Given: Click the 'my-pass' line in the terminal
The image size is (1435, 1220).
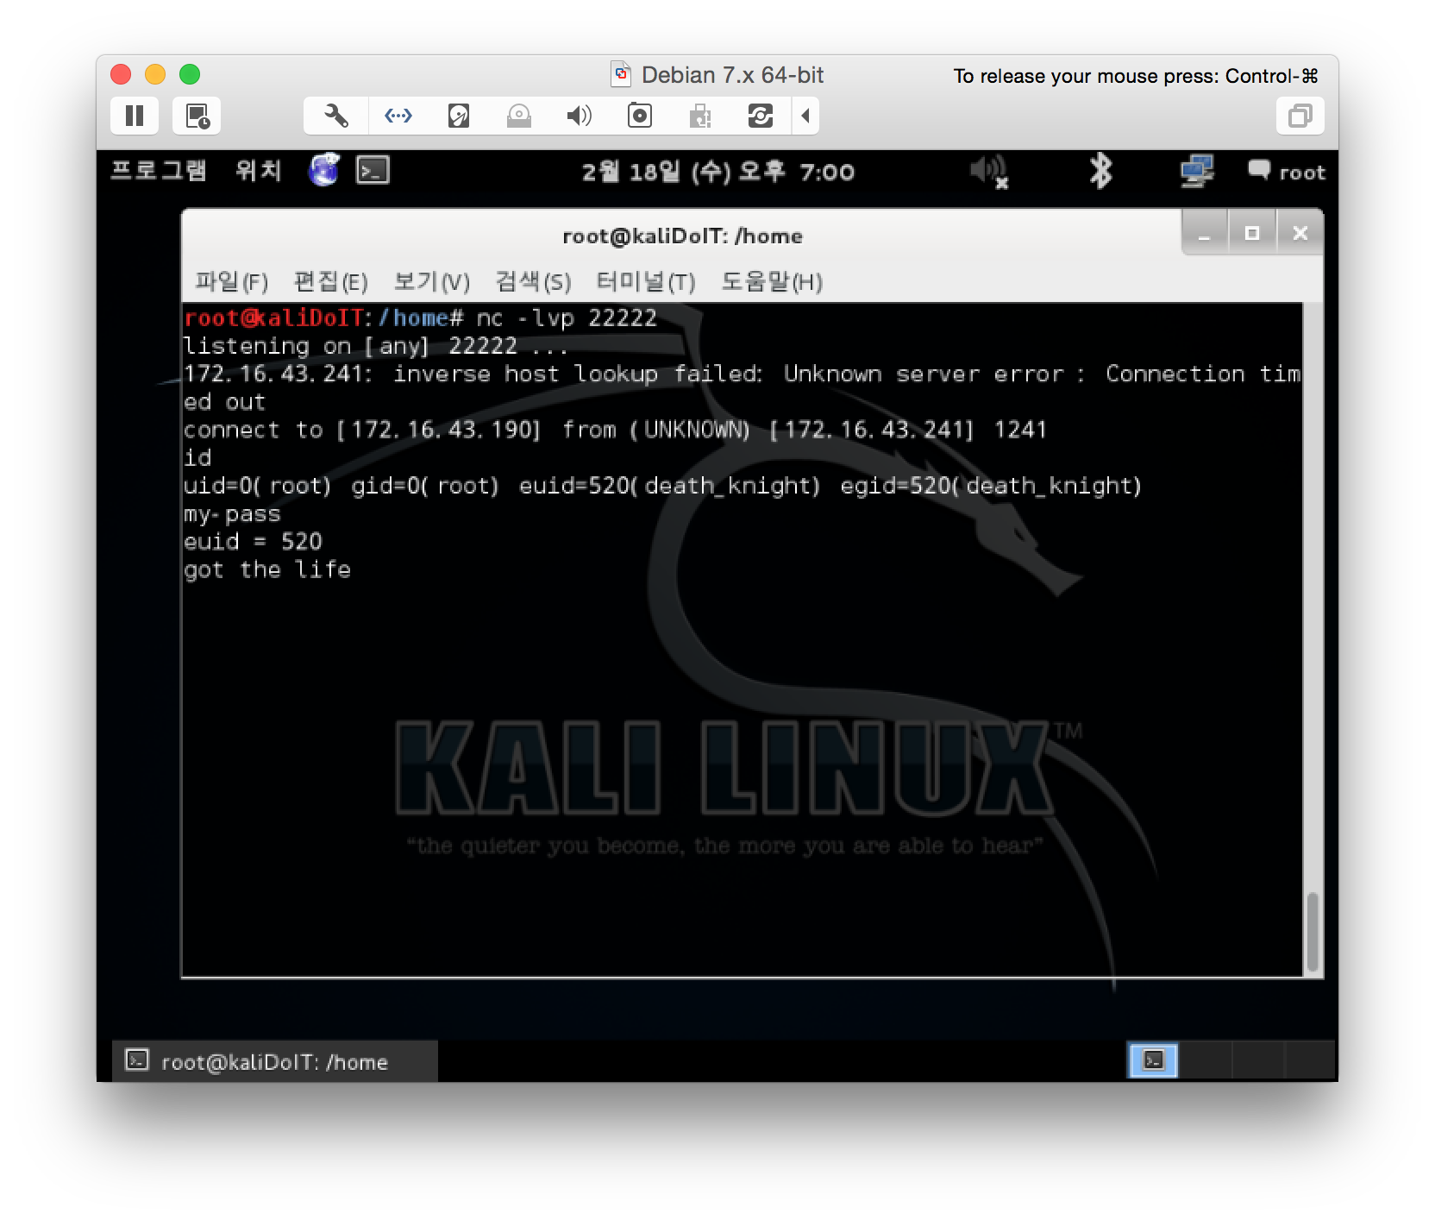Looking at the screenshot, I should coord(232,514).
